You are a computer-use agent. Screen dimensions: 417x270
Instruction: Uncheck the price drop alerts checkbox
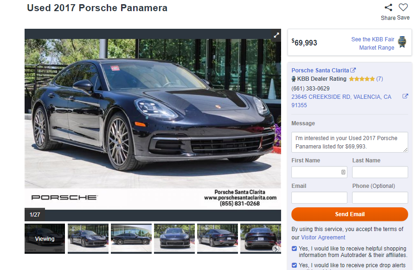point(294,265)
